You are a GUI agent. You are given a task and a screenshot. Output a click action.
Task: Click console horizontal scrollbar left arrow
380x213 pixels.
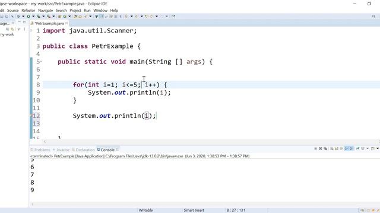click(x=33, y=204)
